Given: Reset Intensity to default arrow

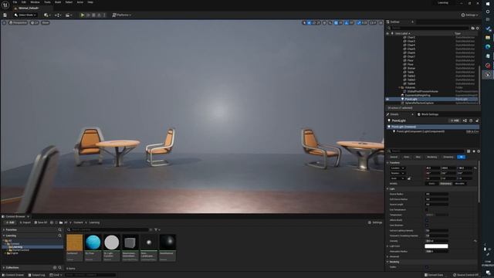Looking at the screenshot, I should click(475, 241).
